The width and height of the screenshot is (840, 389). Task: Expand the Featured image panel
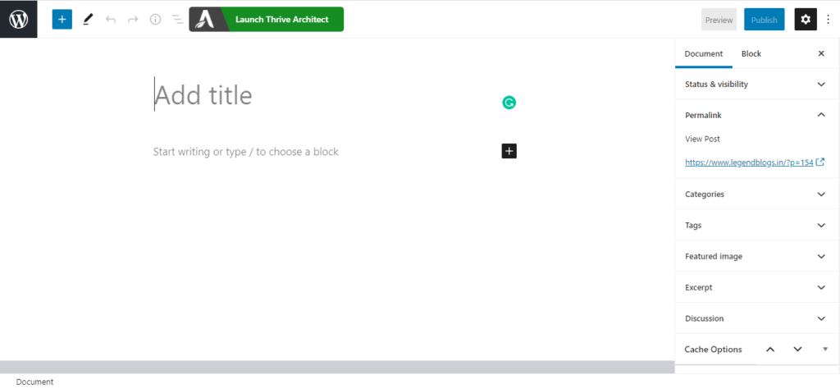tap(756, 256)
